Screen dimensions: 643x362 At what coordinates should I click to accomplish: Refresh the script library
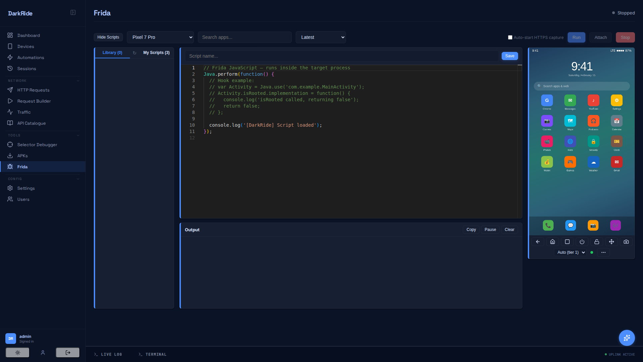135,53
